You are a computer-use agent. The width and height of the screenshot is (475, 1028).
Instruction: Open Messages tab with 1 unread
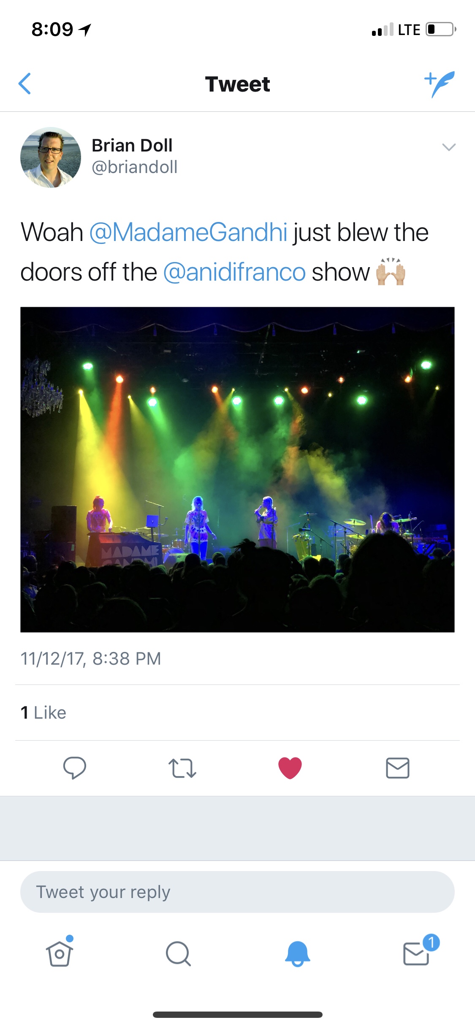pyautogui.click(x=417, y=953)
